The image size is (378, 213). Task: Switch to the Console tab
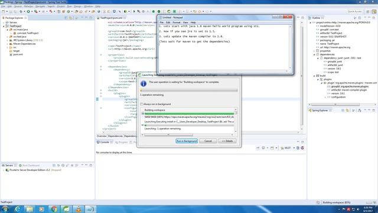(x=105, y=142)
